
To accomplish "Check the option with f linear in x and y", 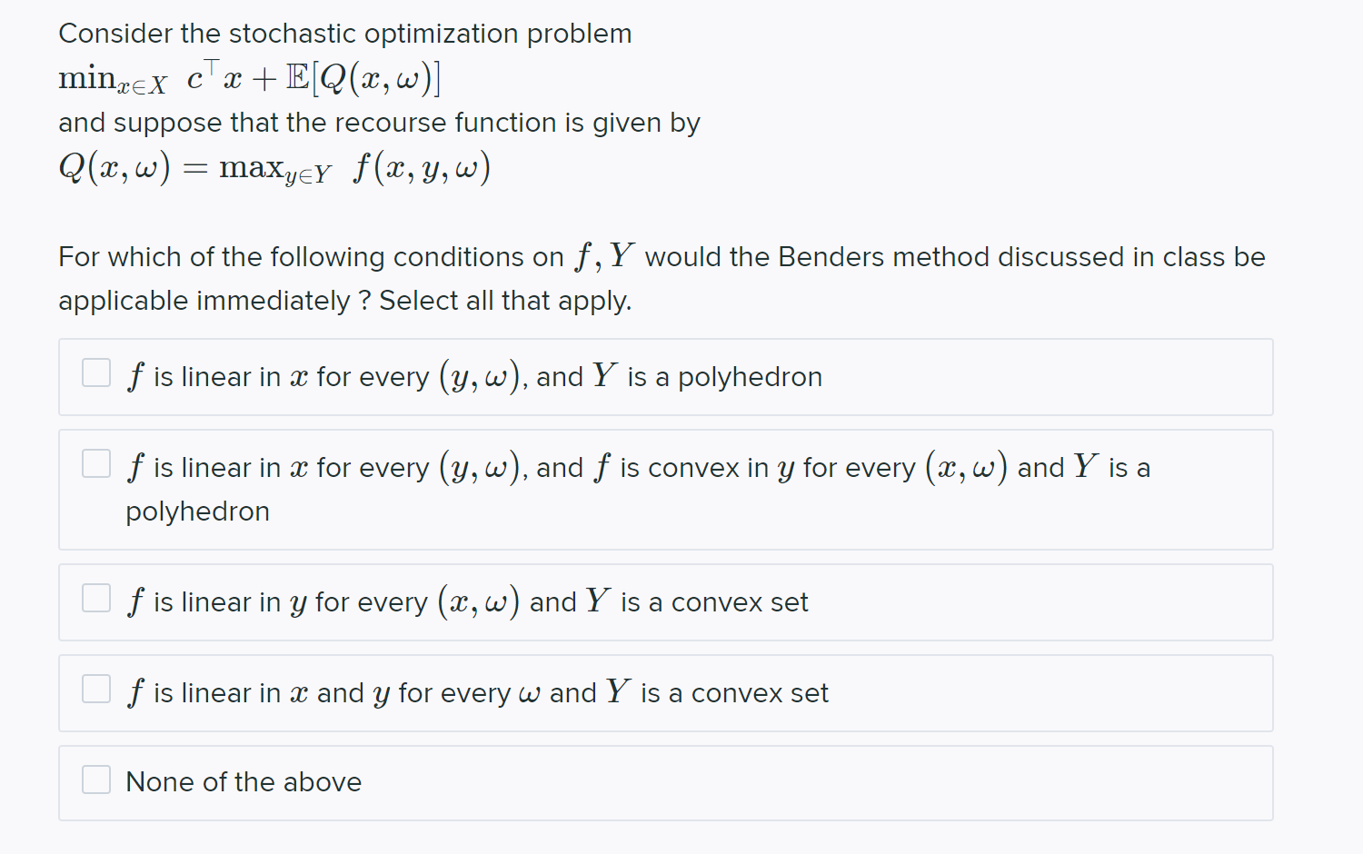I will pos(95,689).
